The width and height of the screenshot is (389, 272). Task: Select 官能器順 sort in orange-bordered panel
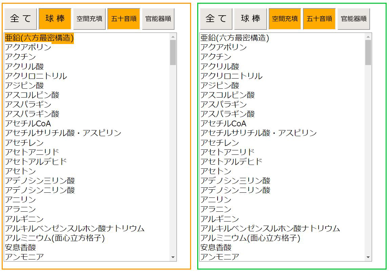pos(158,19)
